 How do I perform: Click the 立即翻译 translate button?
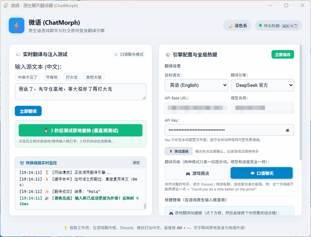(28, 111)
